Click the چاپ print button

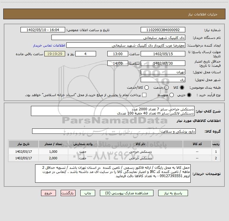[88, 193]
